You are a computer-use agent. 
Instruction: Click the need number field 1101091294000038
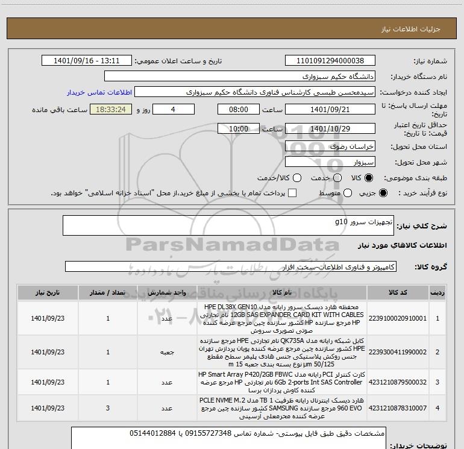pos(330,61)
